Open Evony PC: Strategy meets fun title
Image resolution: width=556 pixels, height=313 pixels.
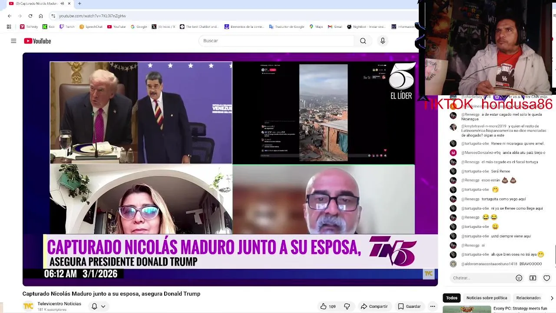(x=520, y=309)
